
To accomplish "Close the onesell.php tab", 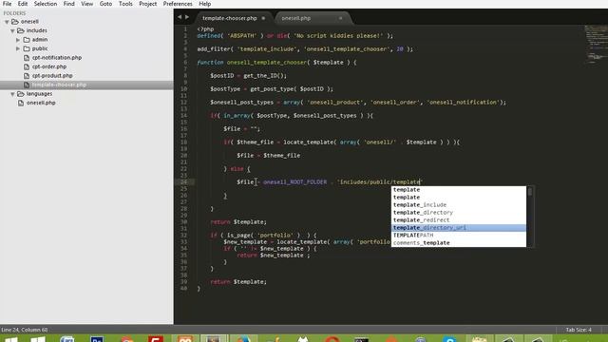I will pos(341,18).
